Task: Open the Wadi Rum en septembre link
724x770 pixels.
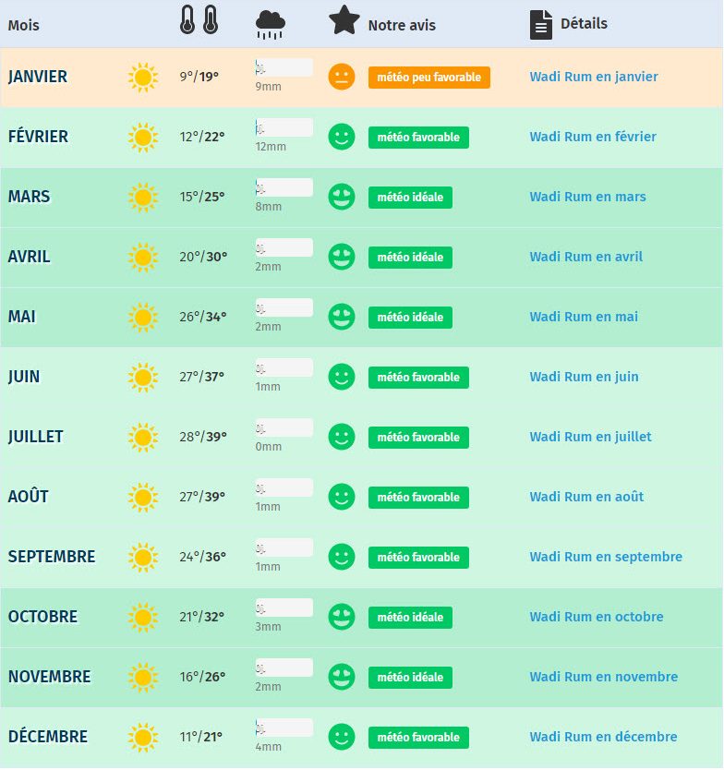Action: (x=606, y=557)
